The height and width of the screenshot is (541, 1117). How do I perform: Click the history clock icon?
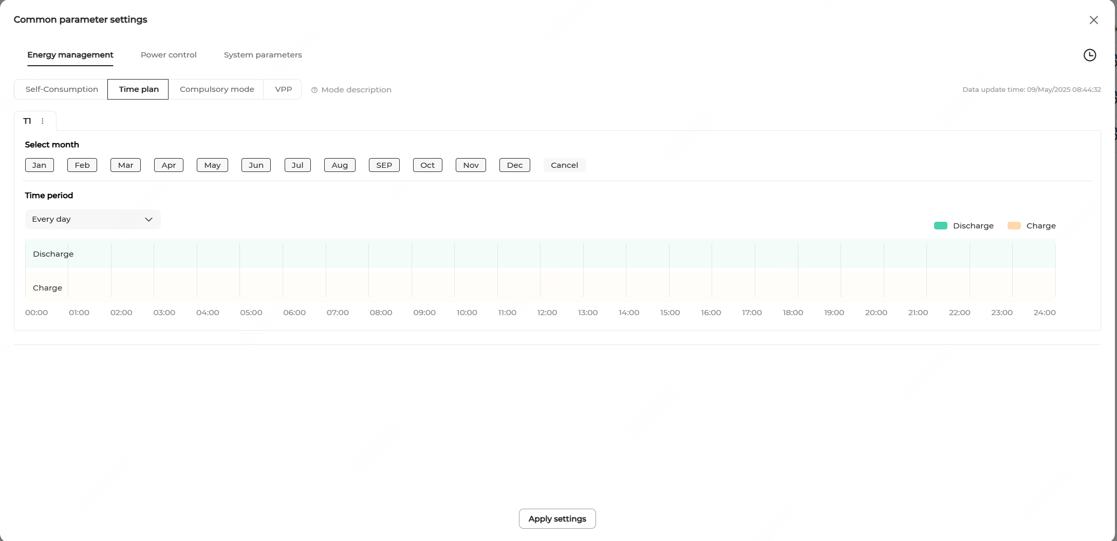click(1089, 55)
